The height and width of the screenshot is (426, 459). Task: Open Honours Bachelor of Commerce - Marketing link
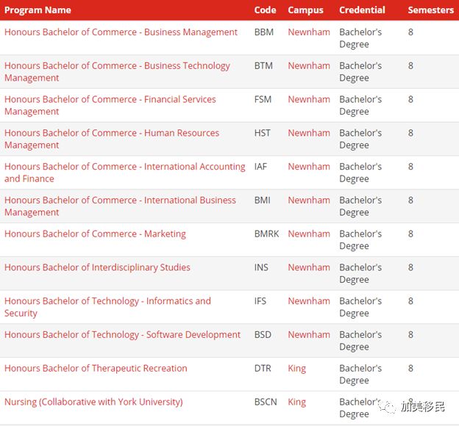(95, 234)
